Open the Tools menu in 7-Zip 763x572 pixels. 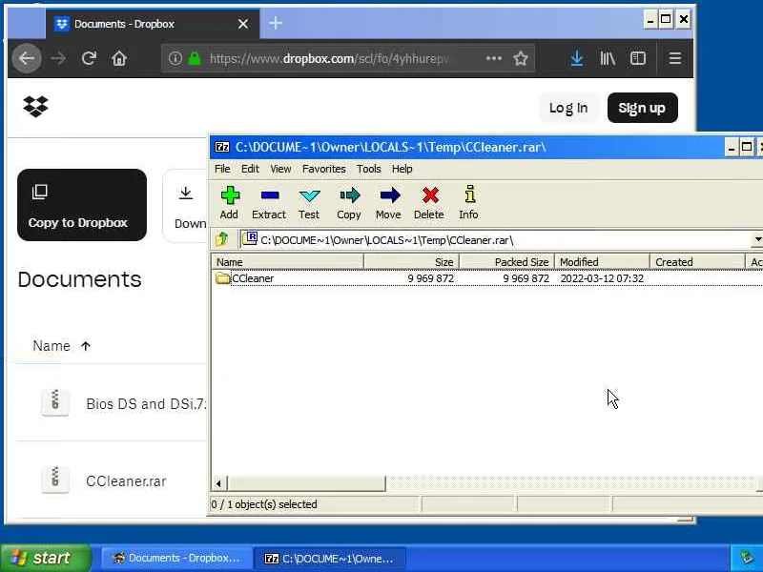[369, 169]
